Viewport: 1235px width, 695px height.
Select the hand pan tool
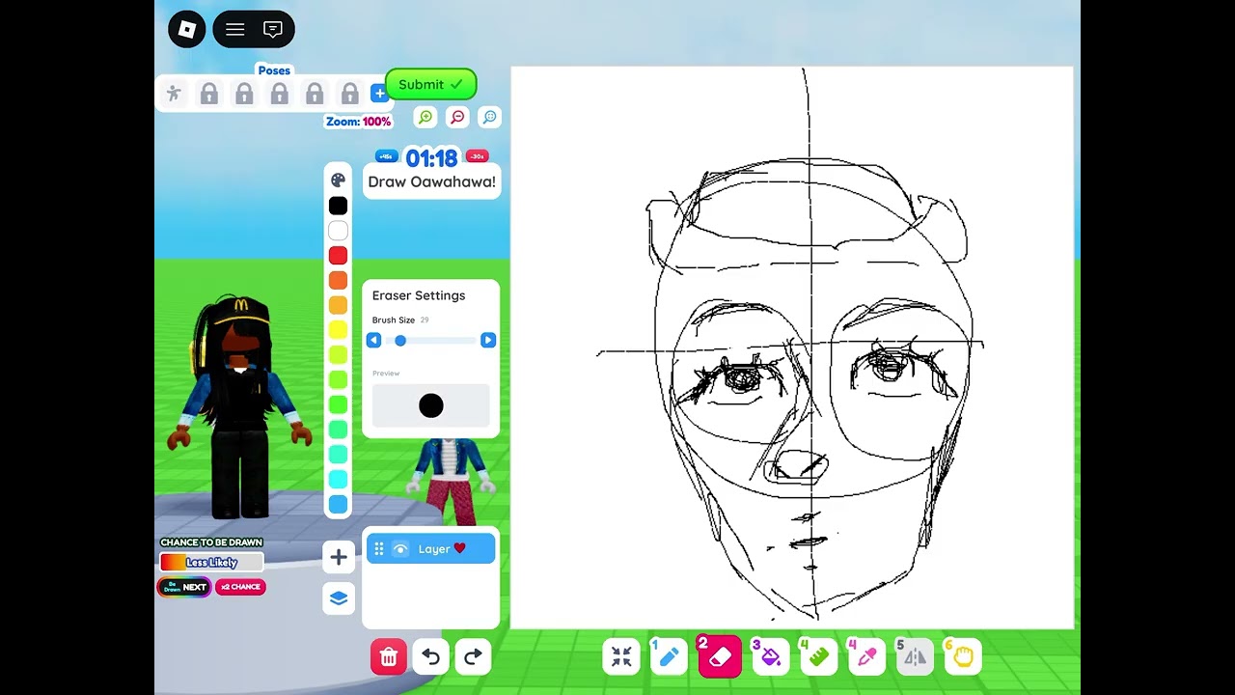coord(963,657)
